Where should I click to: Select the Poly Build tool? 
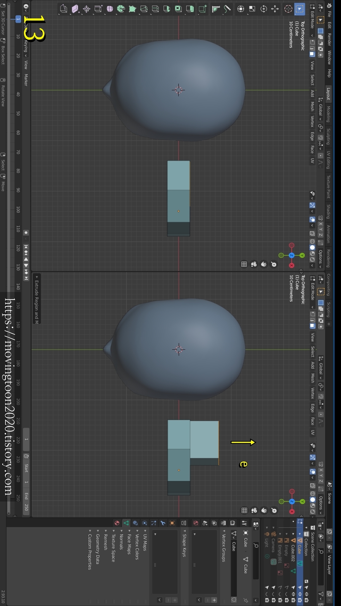pos(132,9)
